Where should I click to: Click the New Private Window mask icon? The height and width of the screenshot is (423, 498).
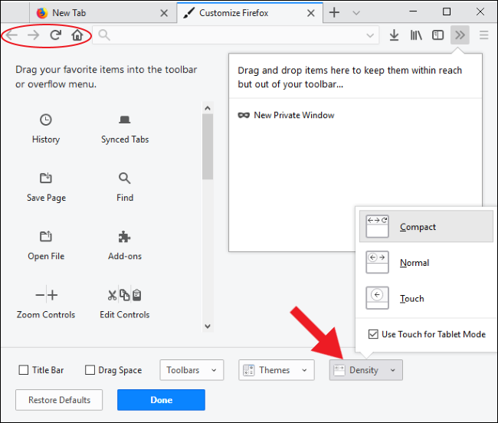pyautogui.click(x=244, y=115)
